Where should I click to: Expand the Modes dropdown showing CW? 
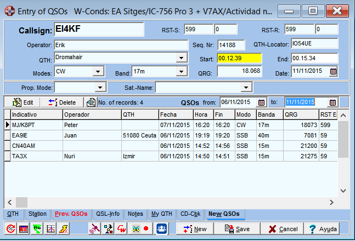[98, 71]
